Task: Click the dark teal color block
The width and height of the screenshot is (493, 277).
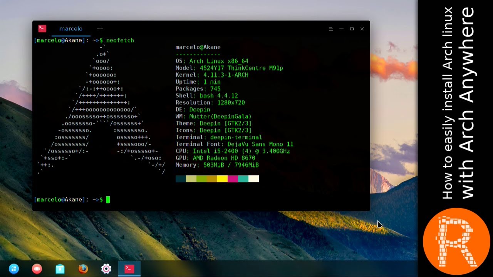Action: (181, 179)
